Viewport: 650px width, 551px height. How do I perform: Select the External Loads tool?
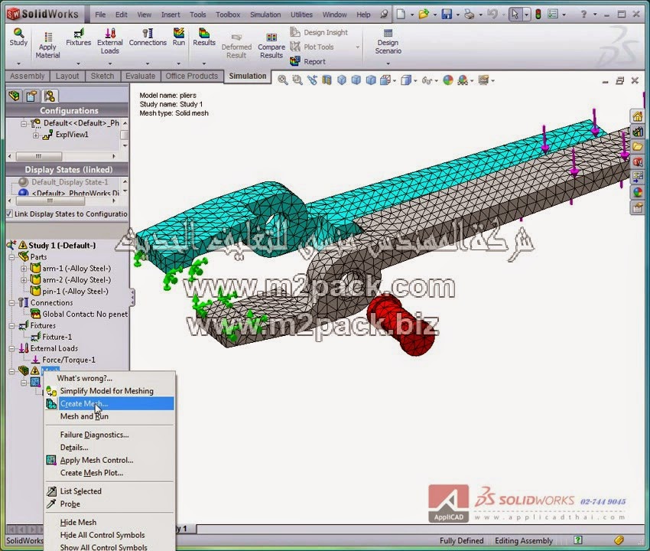coord(110,41)
